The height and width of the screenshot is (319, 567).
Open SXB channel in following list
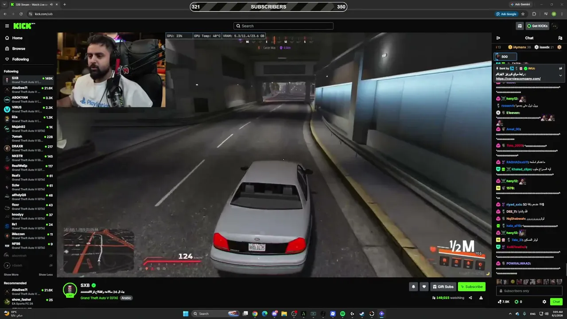pos(28,80)
